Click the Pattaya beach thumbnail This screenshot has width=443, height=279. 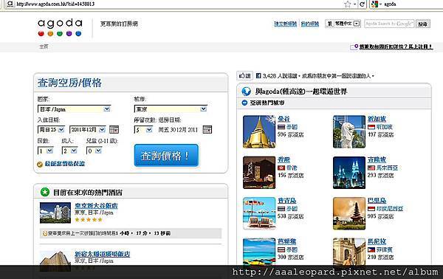[x=259, y=252]
